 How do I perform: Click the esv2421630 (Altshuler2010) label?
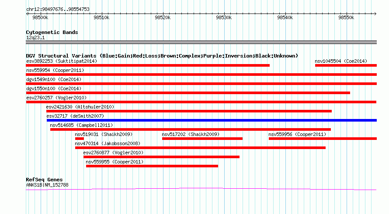[80, 107]
